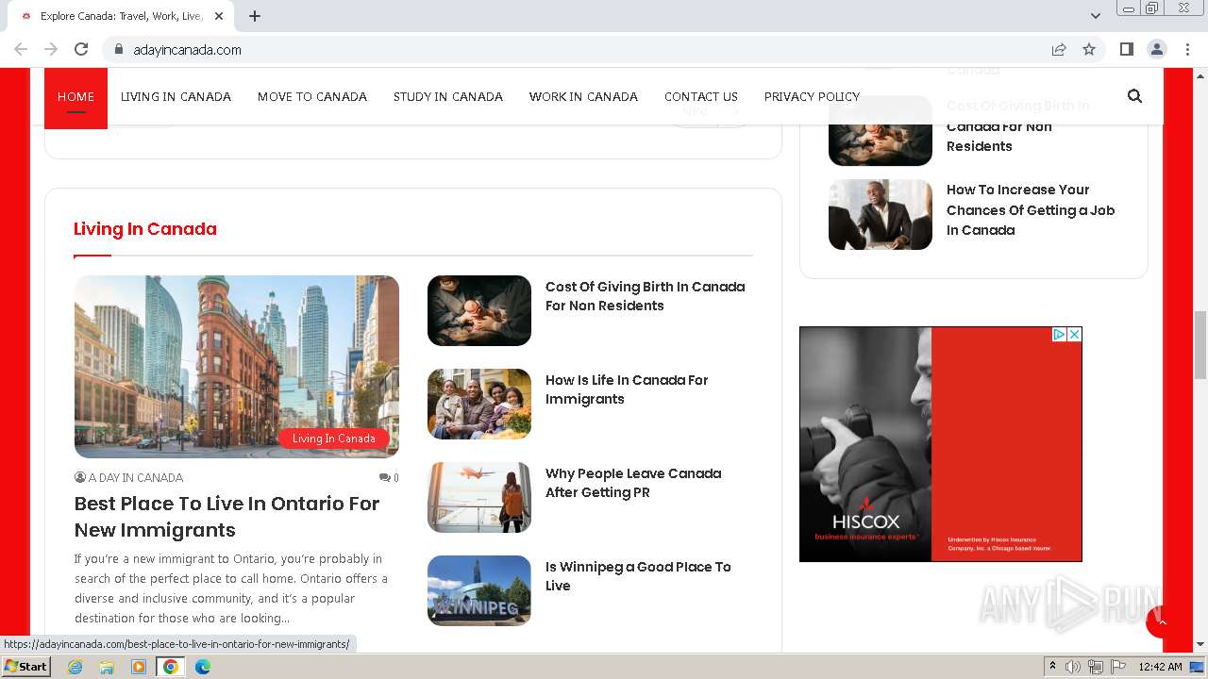The height and width of the screenshot is (679, 1208).
Task: Click the Action Center flag icon
Action: [1118, 667]
